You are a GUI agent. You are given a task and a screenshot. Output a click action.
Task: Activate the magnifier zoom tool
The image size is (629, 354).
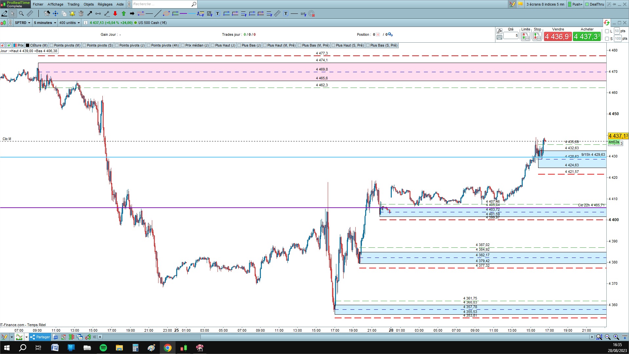tap(21, 13)
